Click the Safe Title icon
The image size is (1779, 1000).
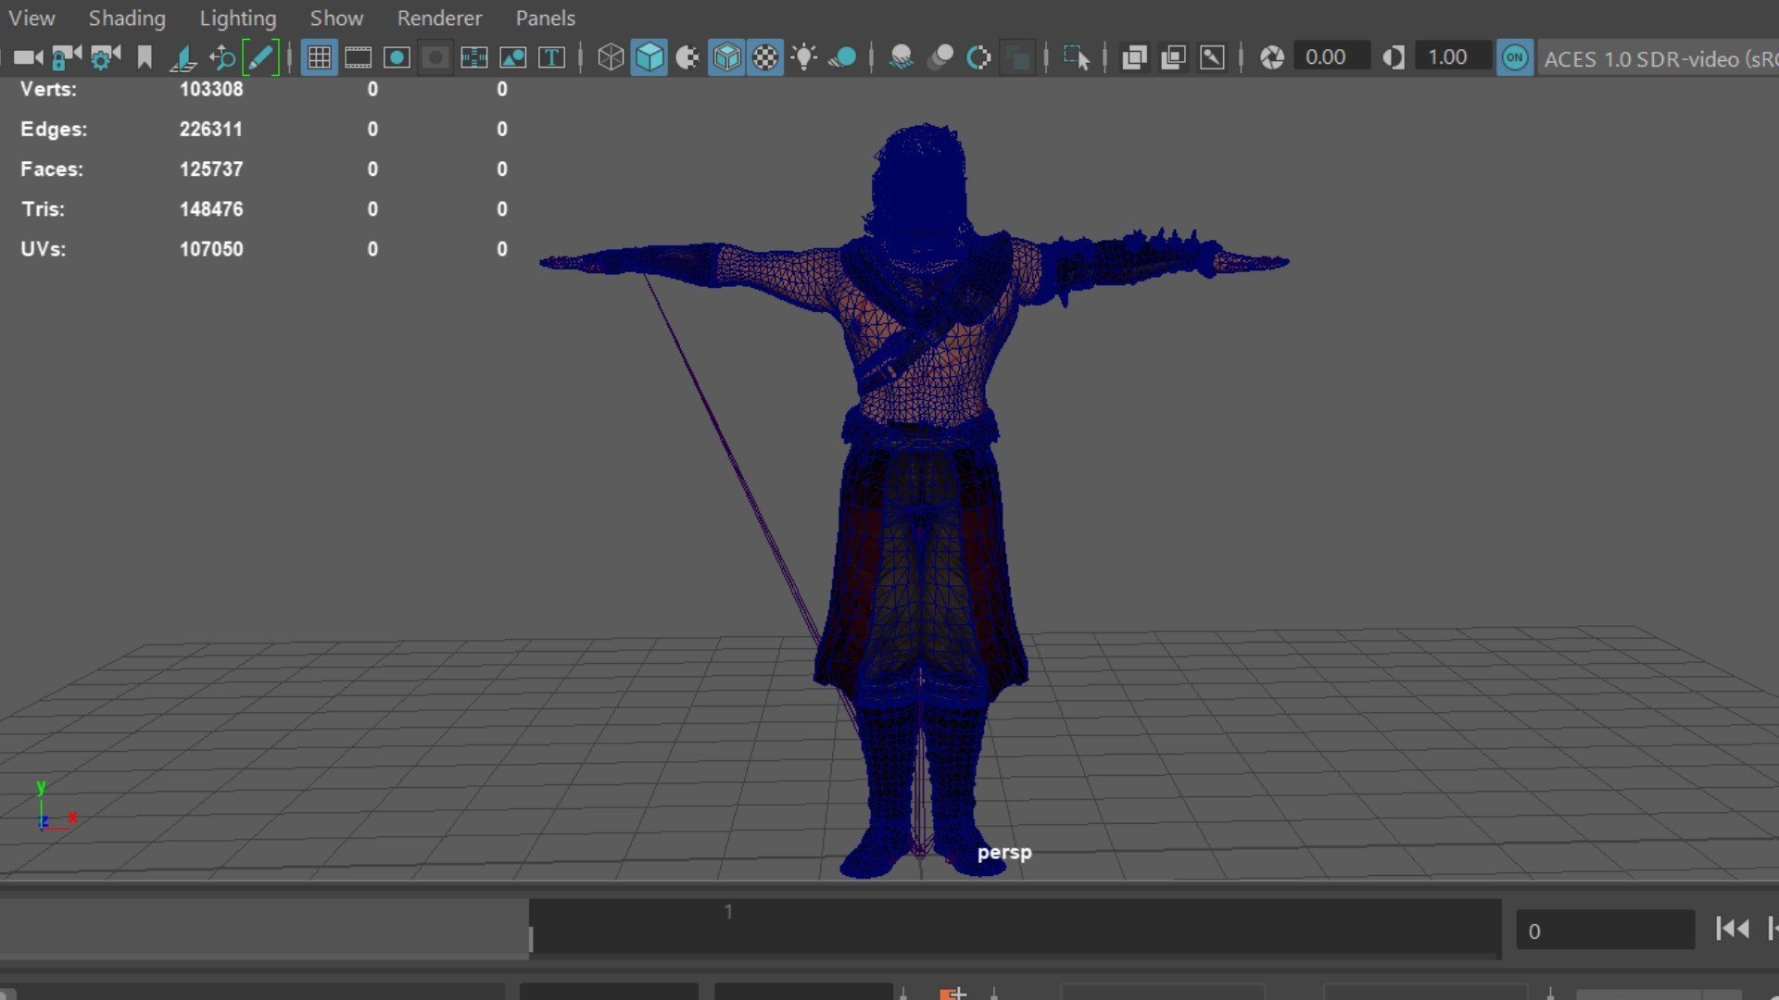pyautogui.click(x=551, y=57)
